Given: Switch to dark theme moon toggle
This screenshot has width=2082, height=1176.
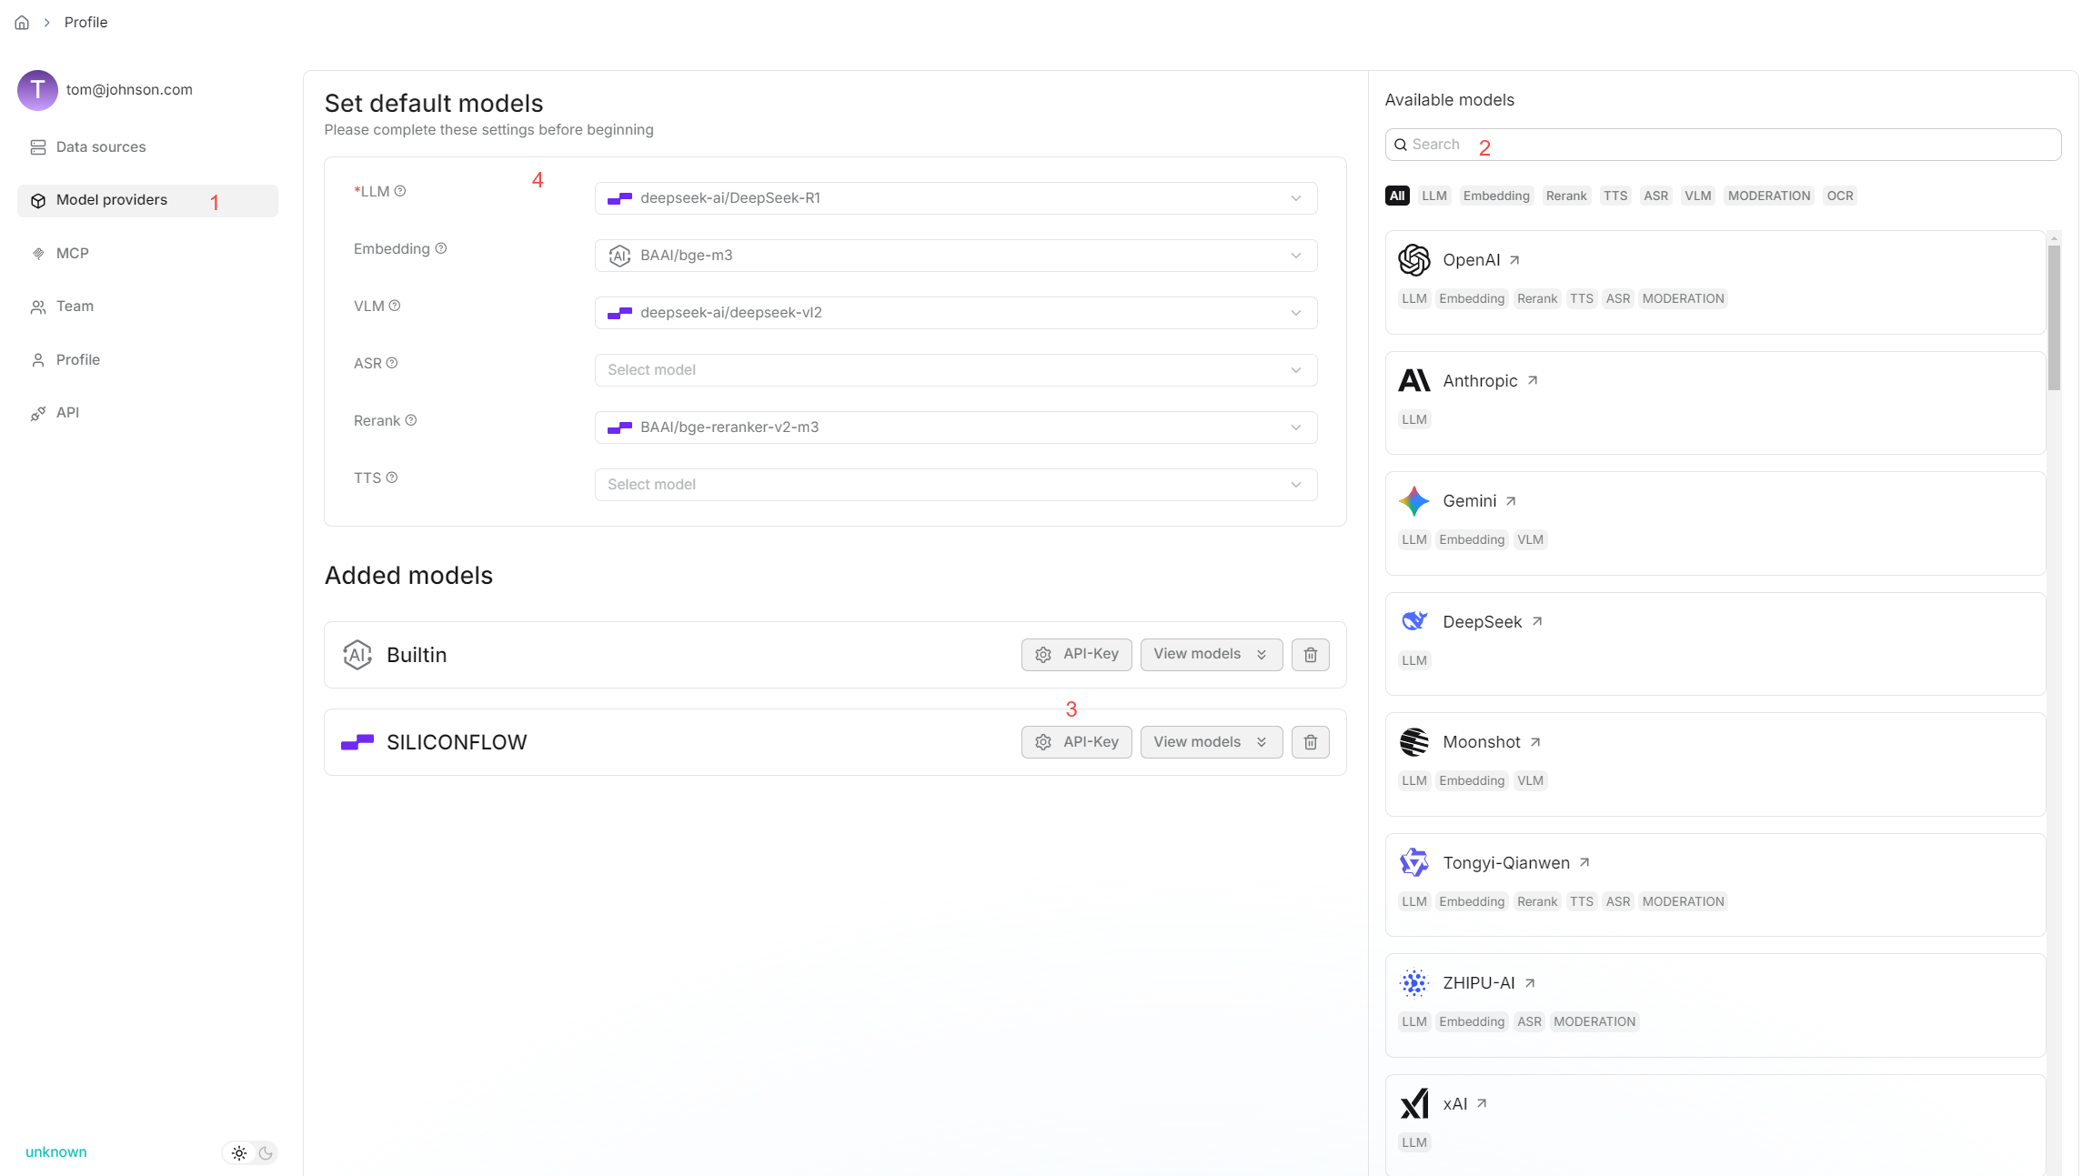Looking at the screenshot, I should point(266,1153).
